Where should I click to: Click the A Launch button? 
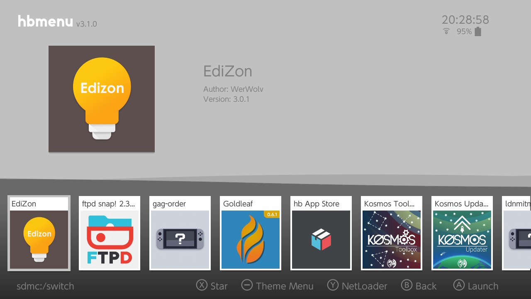coord(476,286)
